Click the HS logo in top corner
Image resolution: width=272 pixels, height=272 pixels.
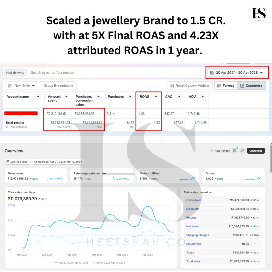(x=259, y=14)
